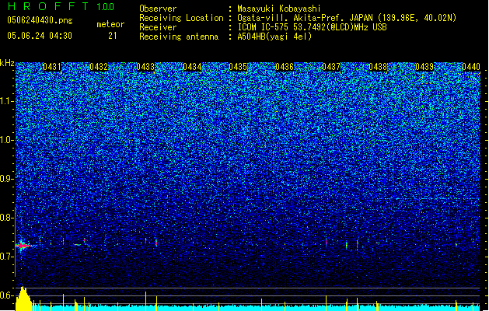This screenshot has height=311, width=489.
Task: Click the 0433 time marker
Action: [x=145, y=67]
